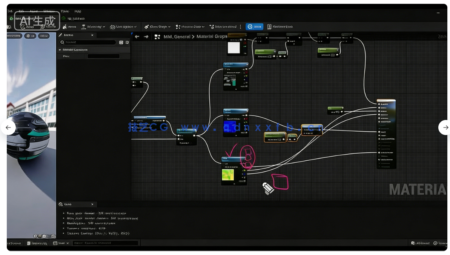Click the MM_General breadcrumb

[x=177, y=37]
